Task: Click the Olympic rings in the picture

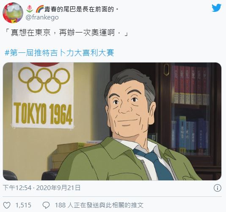Action: pos(44,80)
